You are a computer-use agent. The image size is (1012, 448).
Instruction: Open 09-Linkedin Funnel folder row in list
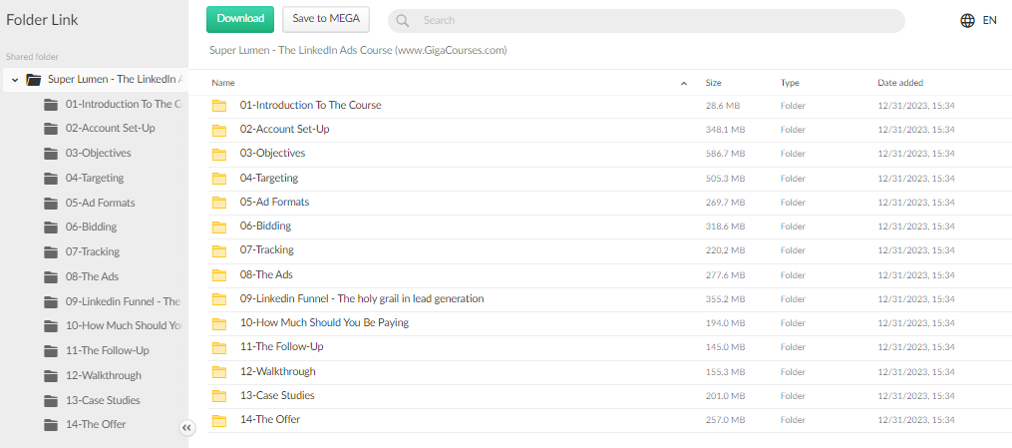pos(362,298)
